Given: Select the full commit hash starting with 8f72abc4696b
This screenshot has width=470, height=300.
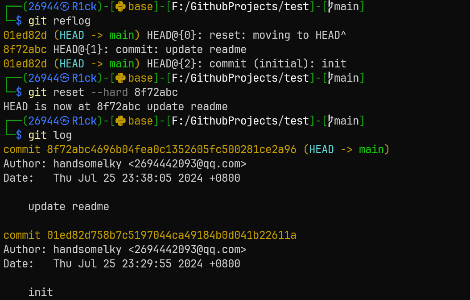Looking at the screenshot, I should [172, 150].
